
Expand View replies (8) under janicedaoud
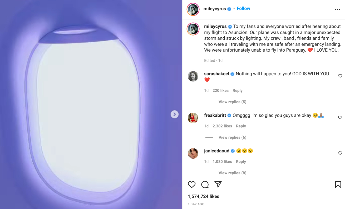[232, 173]
